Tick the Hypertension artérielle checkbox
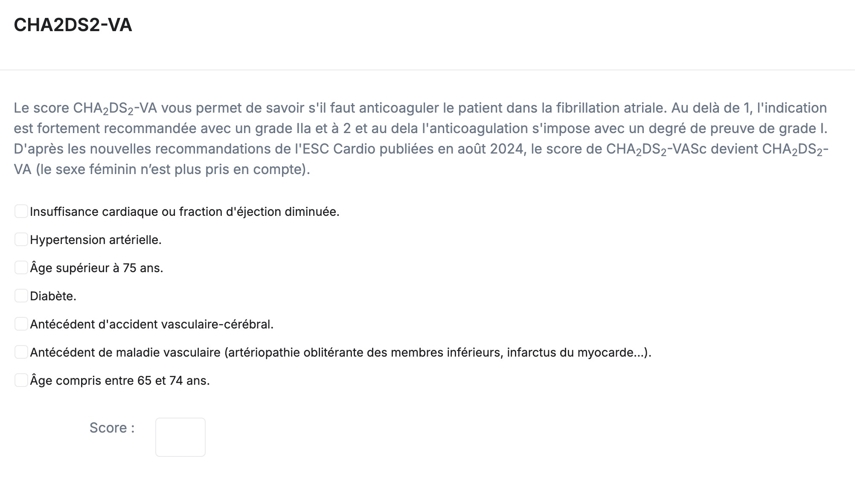Viewport: 855px width, 488px height. click(21, 239)
